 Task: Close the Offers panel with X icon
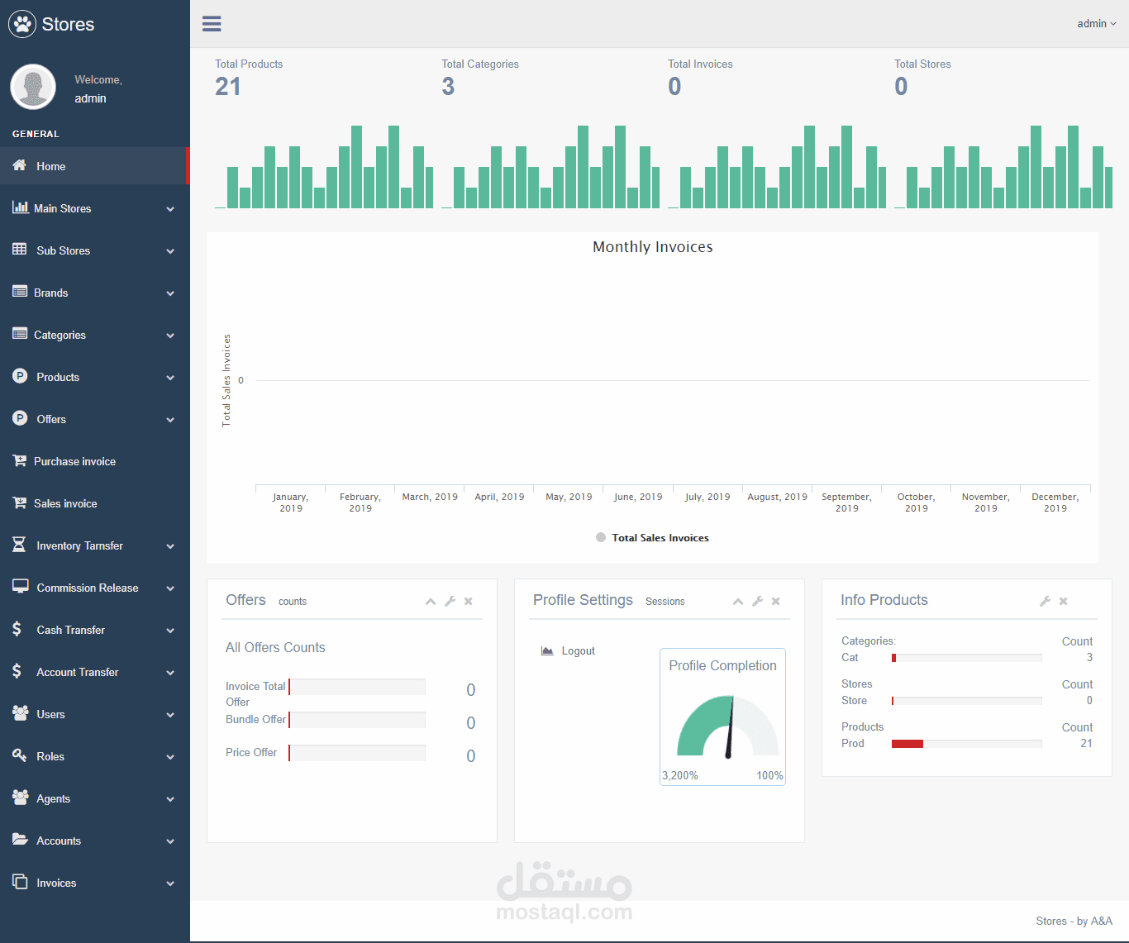point(469,602)
